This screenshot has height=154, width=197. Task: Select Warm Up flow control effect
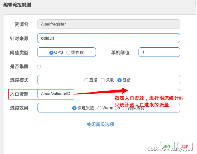tap(99, 108)
